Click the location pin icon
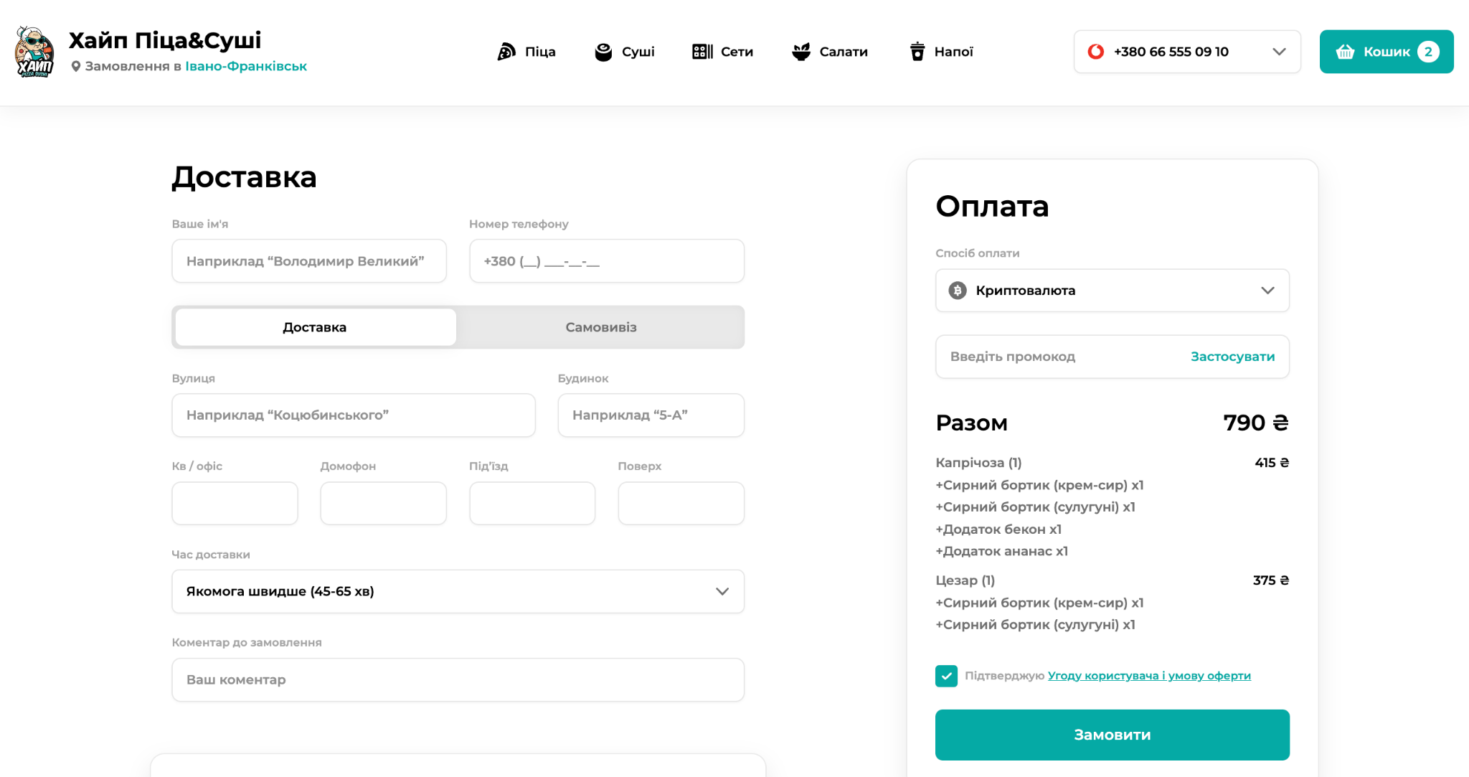The height and width of the screenshot is (777, 1469). (75, 66)
